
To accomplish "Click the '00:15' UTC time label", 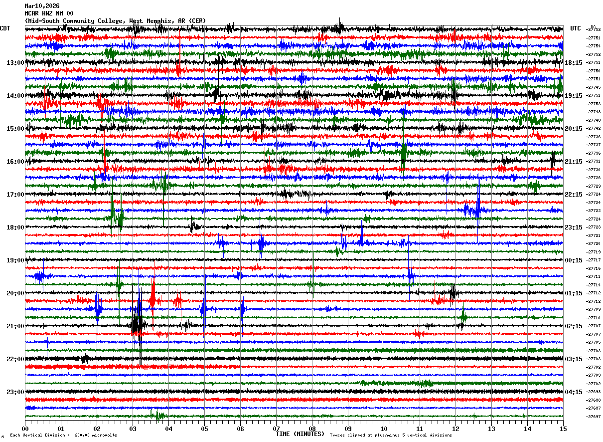I will click(573, 260).
